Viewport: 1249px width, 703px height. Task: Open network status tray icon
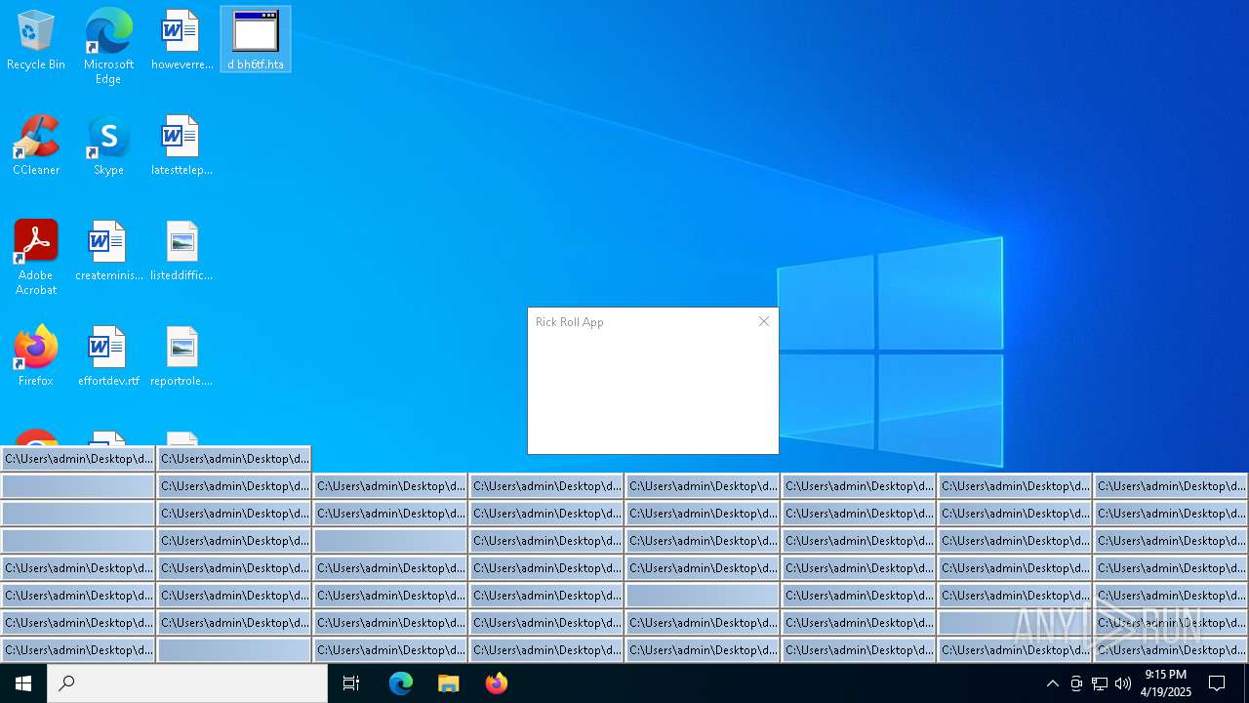point(1100,683)
